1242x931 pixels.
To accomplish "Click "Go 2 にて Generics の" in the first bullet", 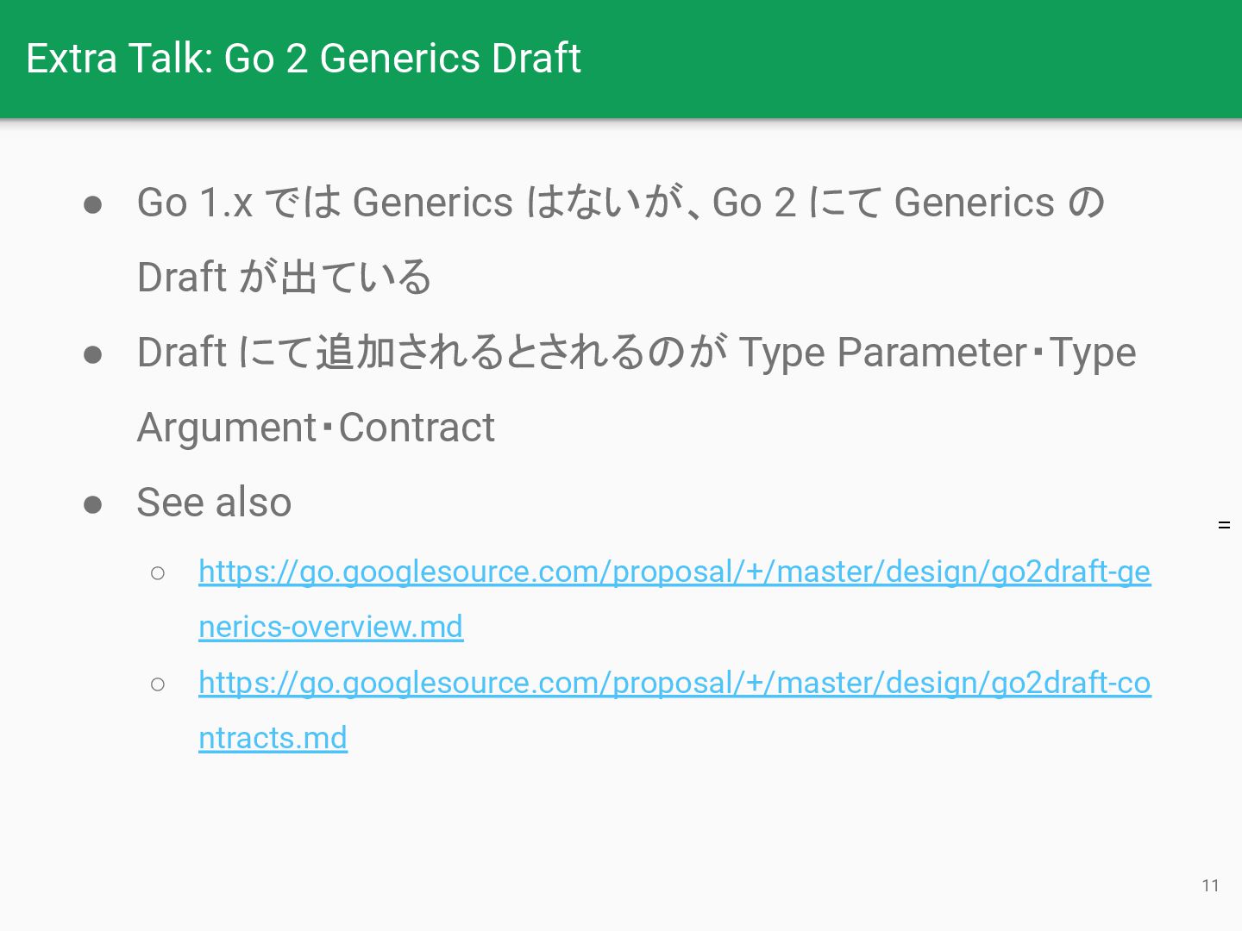I will (x=908, y=203).
